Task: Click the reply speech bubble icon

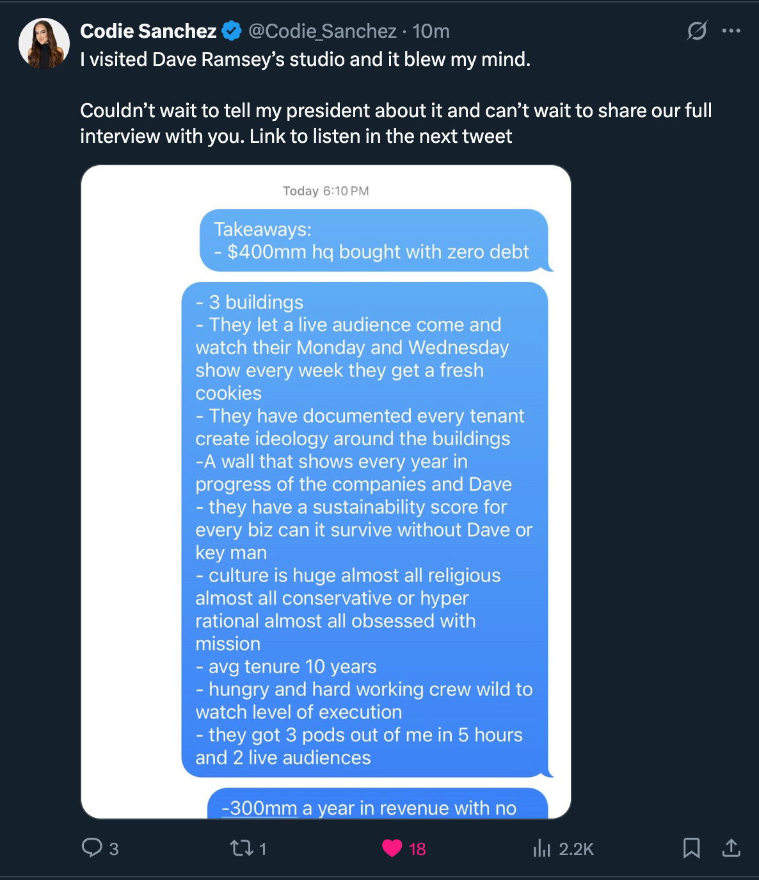Action: click(92, 848)
